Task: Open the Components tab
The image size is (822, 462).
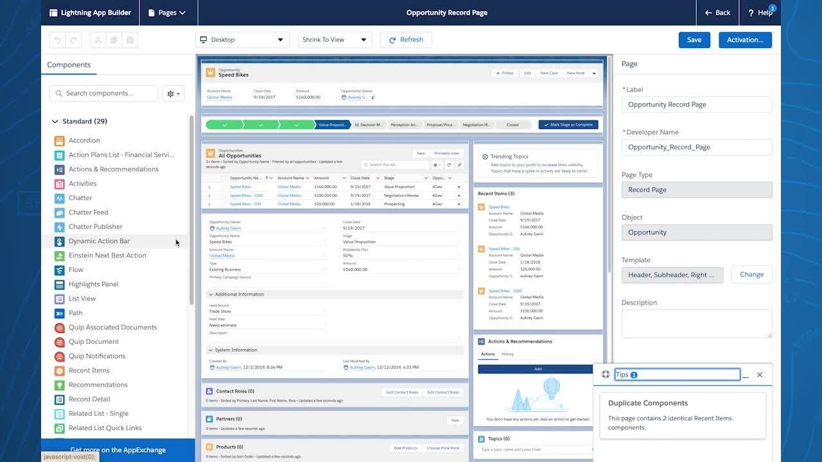Action: click(69, 65)
